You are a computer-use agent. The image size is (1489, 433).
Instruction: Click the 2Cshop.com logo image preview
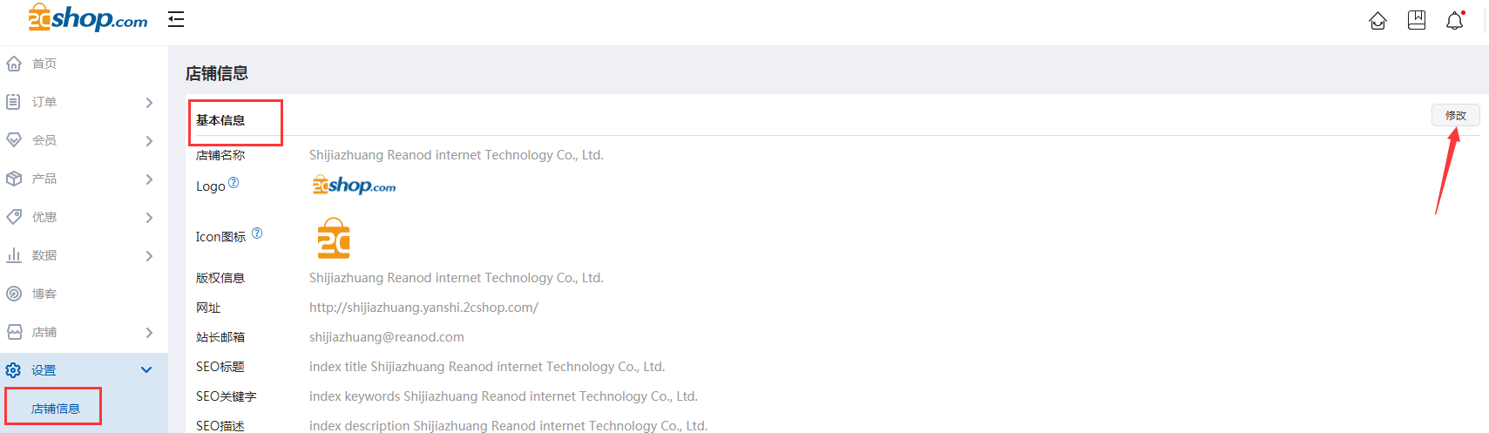click(x=354, y=185)
